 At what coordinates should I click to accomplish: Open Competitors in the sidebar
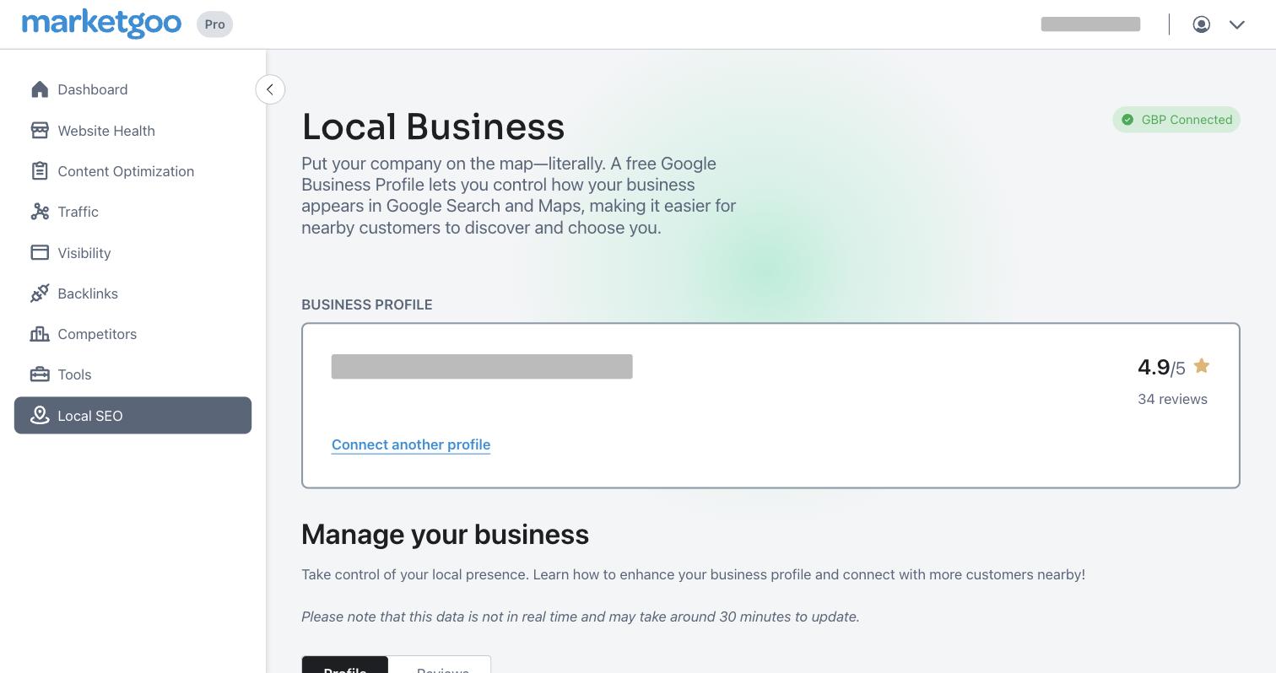(x=132, y=334)
